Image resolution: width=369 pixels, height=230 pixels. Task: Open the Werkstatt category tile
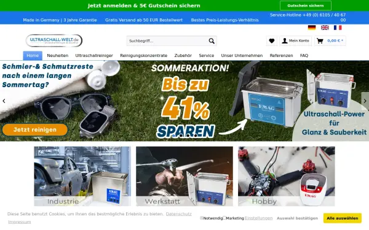coord(184,176)
